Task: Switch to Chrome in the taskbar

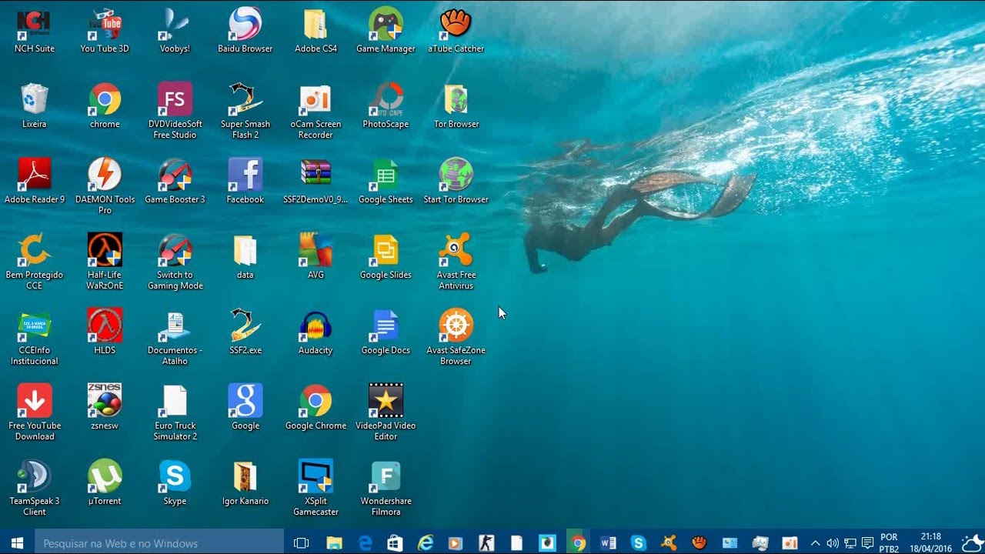Action: click(x=577, y=543)
